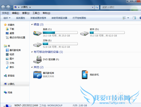Click the C: drive usage bar
The height and width of the screenshot is (107, 141).
coord(60,33)
